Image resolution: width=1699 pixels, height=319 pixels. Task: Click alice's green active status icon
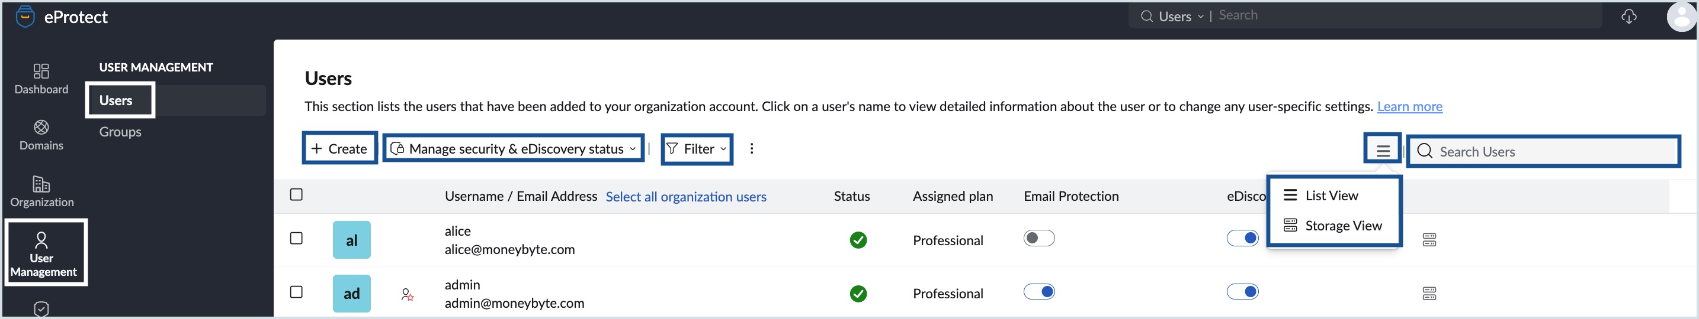pos(858,240)
